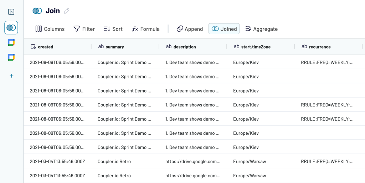The width and height of the screenshot is (365, 183).
Task: Click the ab type icon on recurrence
Action: tap(304, 46)
